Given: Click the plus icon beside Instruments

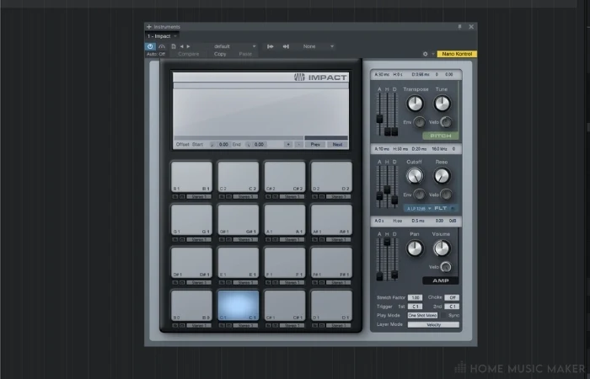Looking at the screenshot, I should (x=149, y=27).
